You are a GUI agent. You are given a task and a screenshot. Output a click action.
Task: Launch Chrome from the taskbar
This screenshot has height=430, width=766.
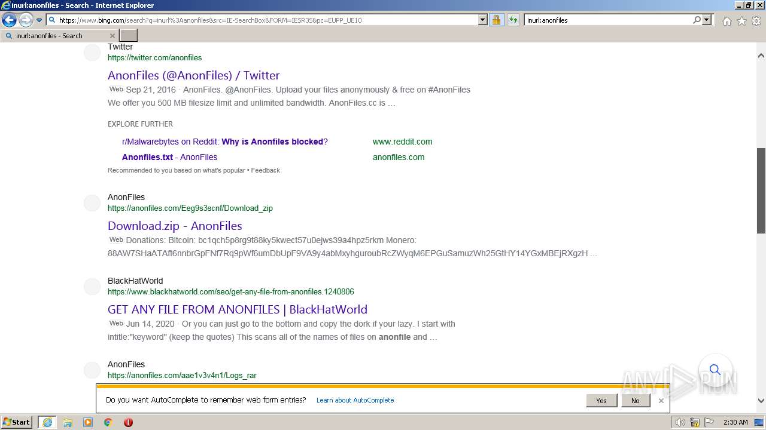(108, 422)
